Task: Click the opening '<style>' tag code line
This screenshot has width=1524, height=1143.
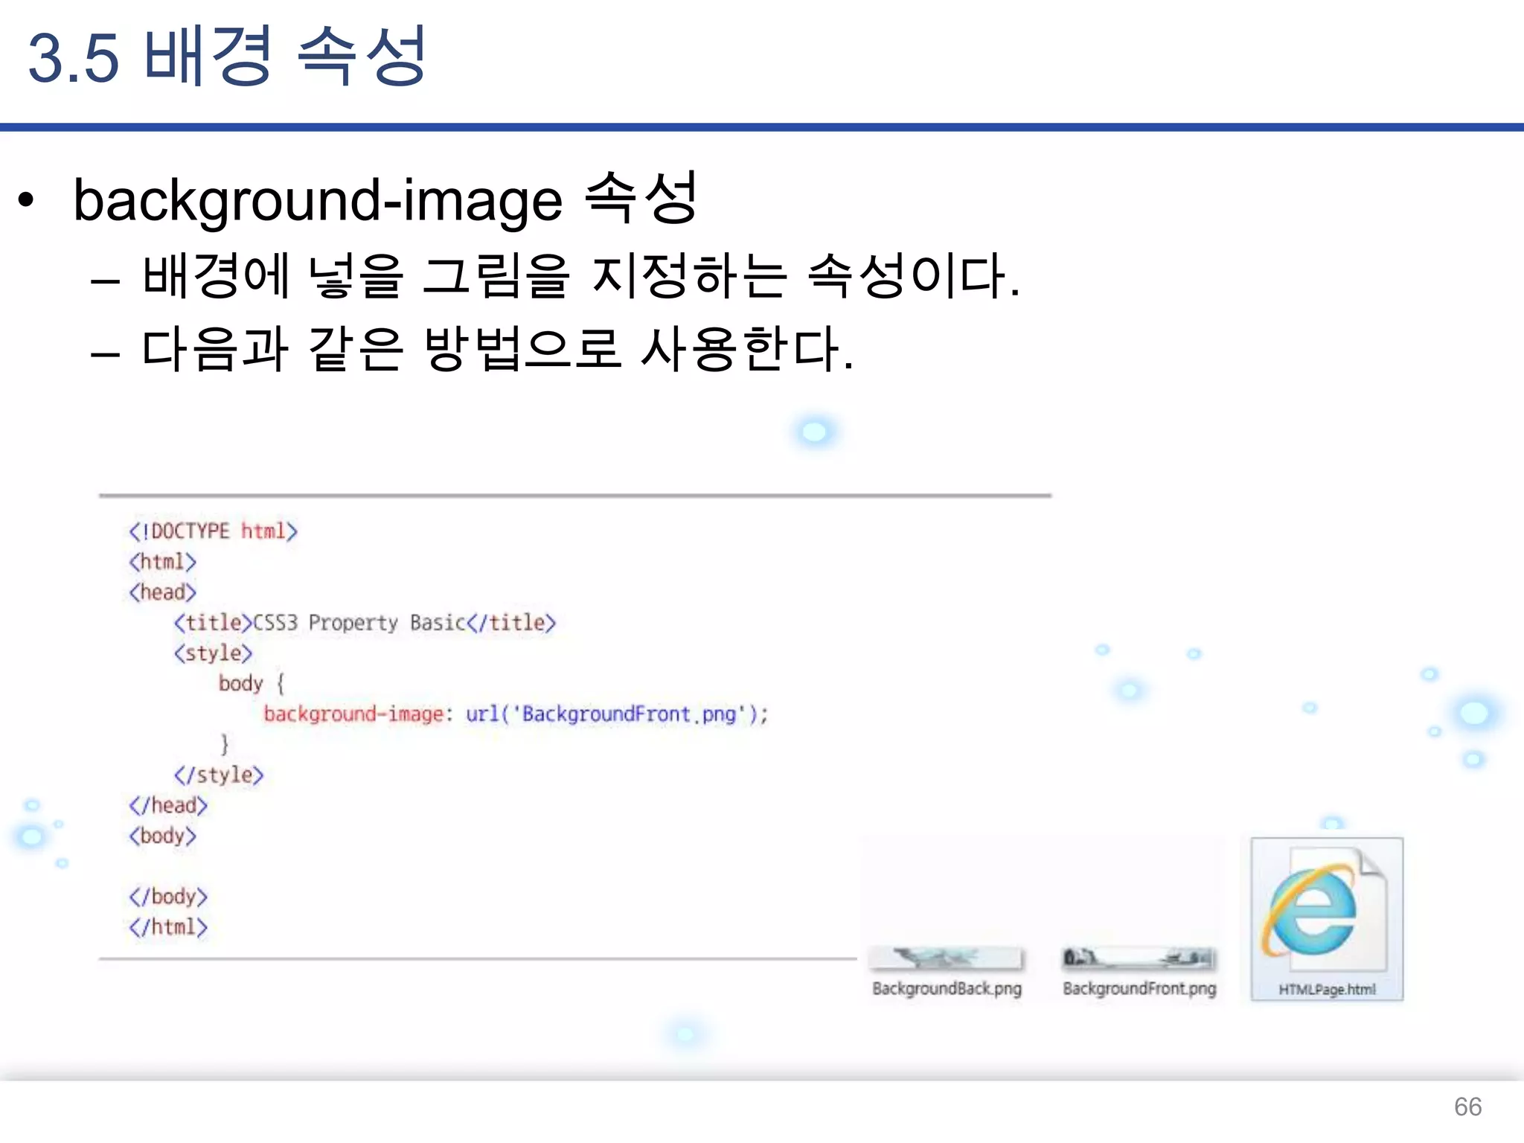Action: tap(213, 653)
